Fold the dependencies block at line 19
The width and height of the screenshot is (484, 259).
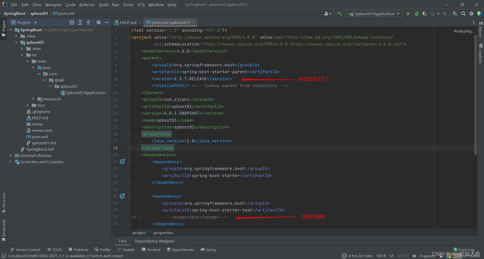129,155
